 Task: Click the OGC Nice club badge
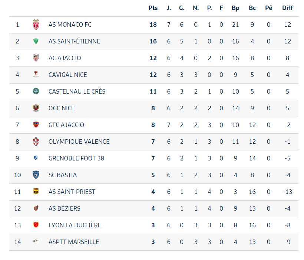pyautogui.click(x=36, y=108)
